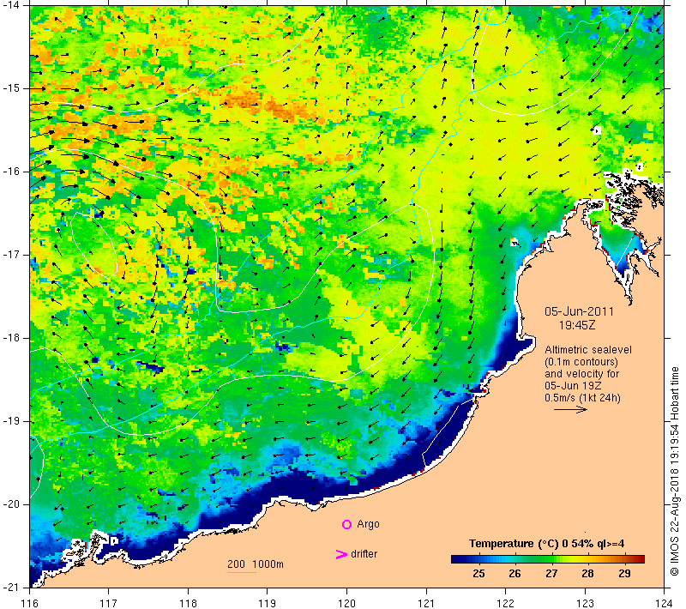Click the latitude axis label -16
The width and height of the screenshot is (686, 609).
(11, 172)
